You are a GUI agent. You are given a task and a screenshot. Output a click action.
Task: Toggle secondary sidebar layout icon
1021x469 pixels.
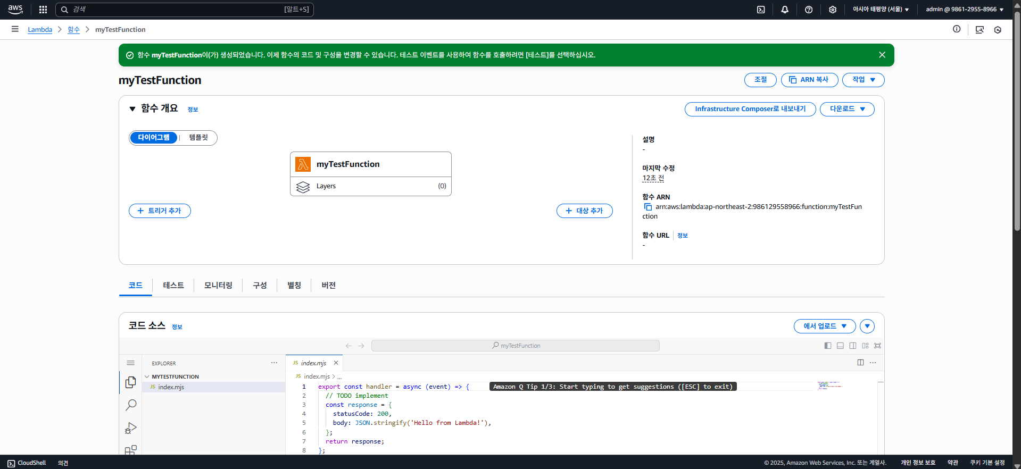tap(853, 346)
